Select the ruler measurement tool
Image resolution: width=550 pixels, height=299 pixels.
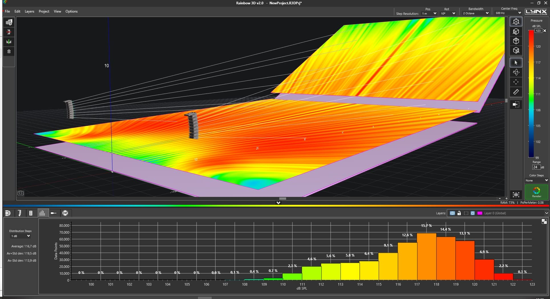pyautogui.click(x=516, y=92)
